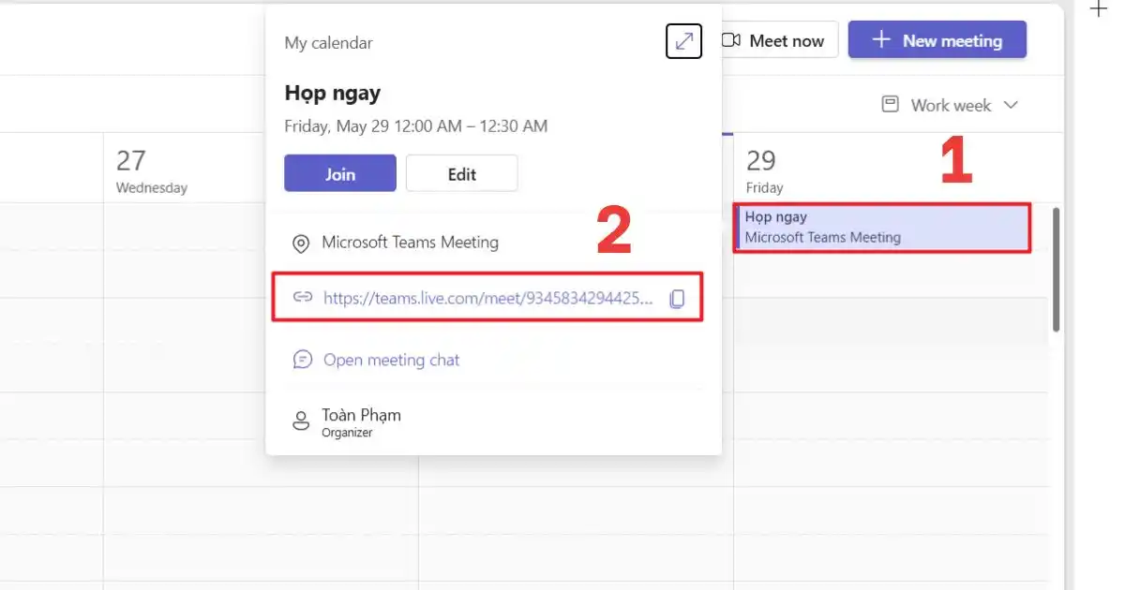Open the Work week view dropdown
The width and height of the screenshot is (1125, 590).
pos(950,105)
